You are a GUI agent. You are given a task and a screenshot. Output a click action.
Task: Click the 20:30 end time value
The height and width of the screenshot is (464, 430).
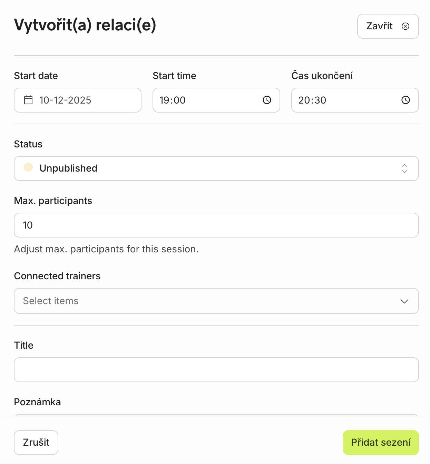(x=312, y=100)
